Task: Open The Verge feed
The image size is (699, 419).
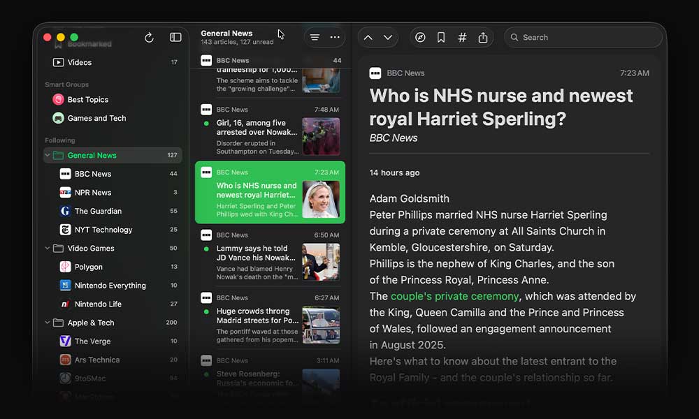Action: point(113,341)
